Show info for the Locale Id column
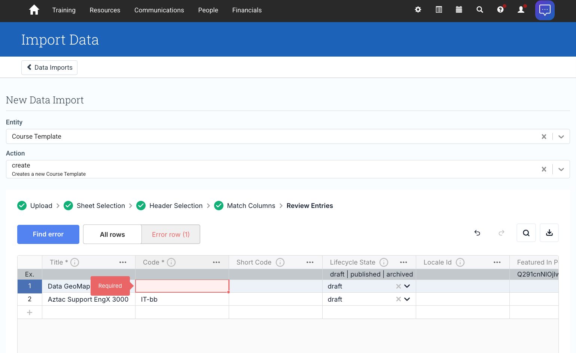 coord(460,262)
